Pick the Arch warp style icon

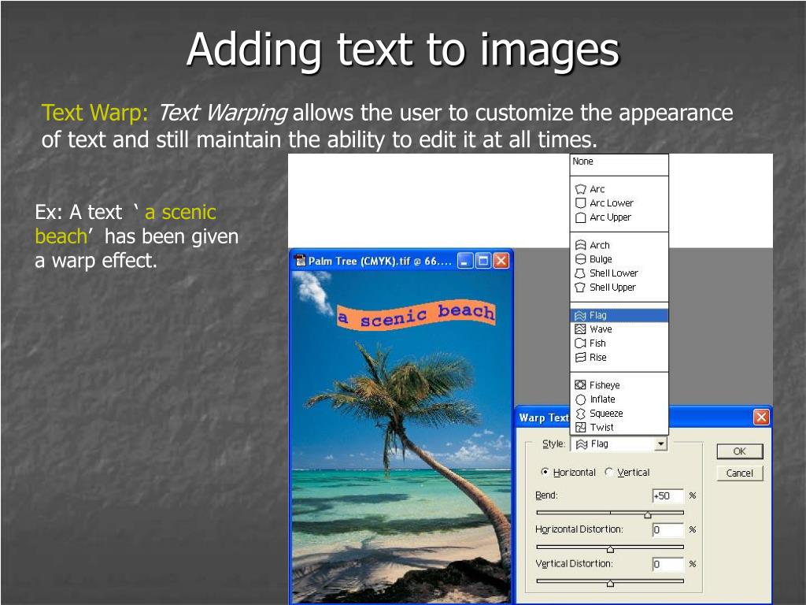[581, 245]
